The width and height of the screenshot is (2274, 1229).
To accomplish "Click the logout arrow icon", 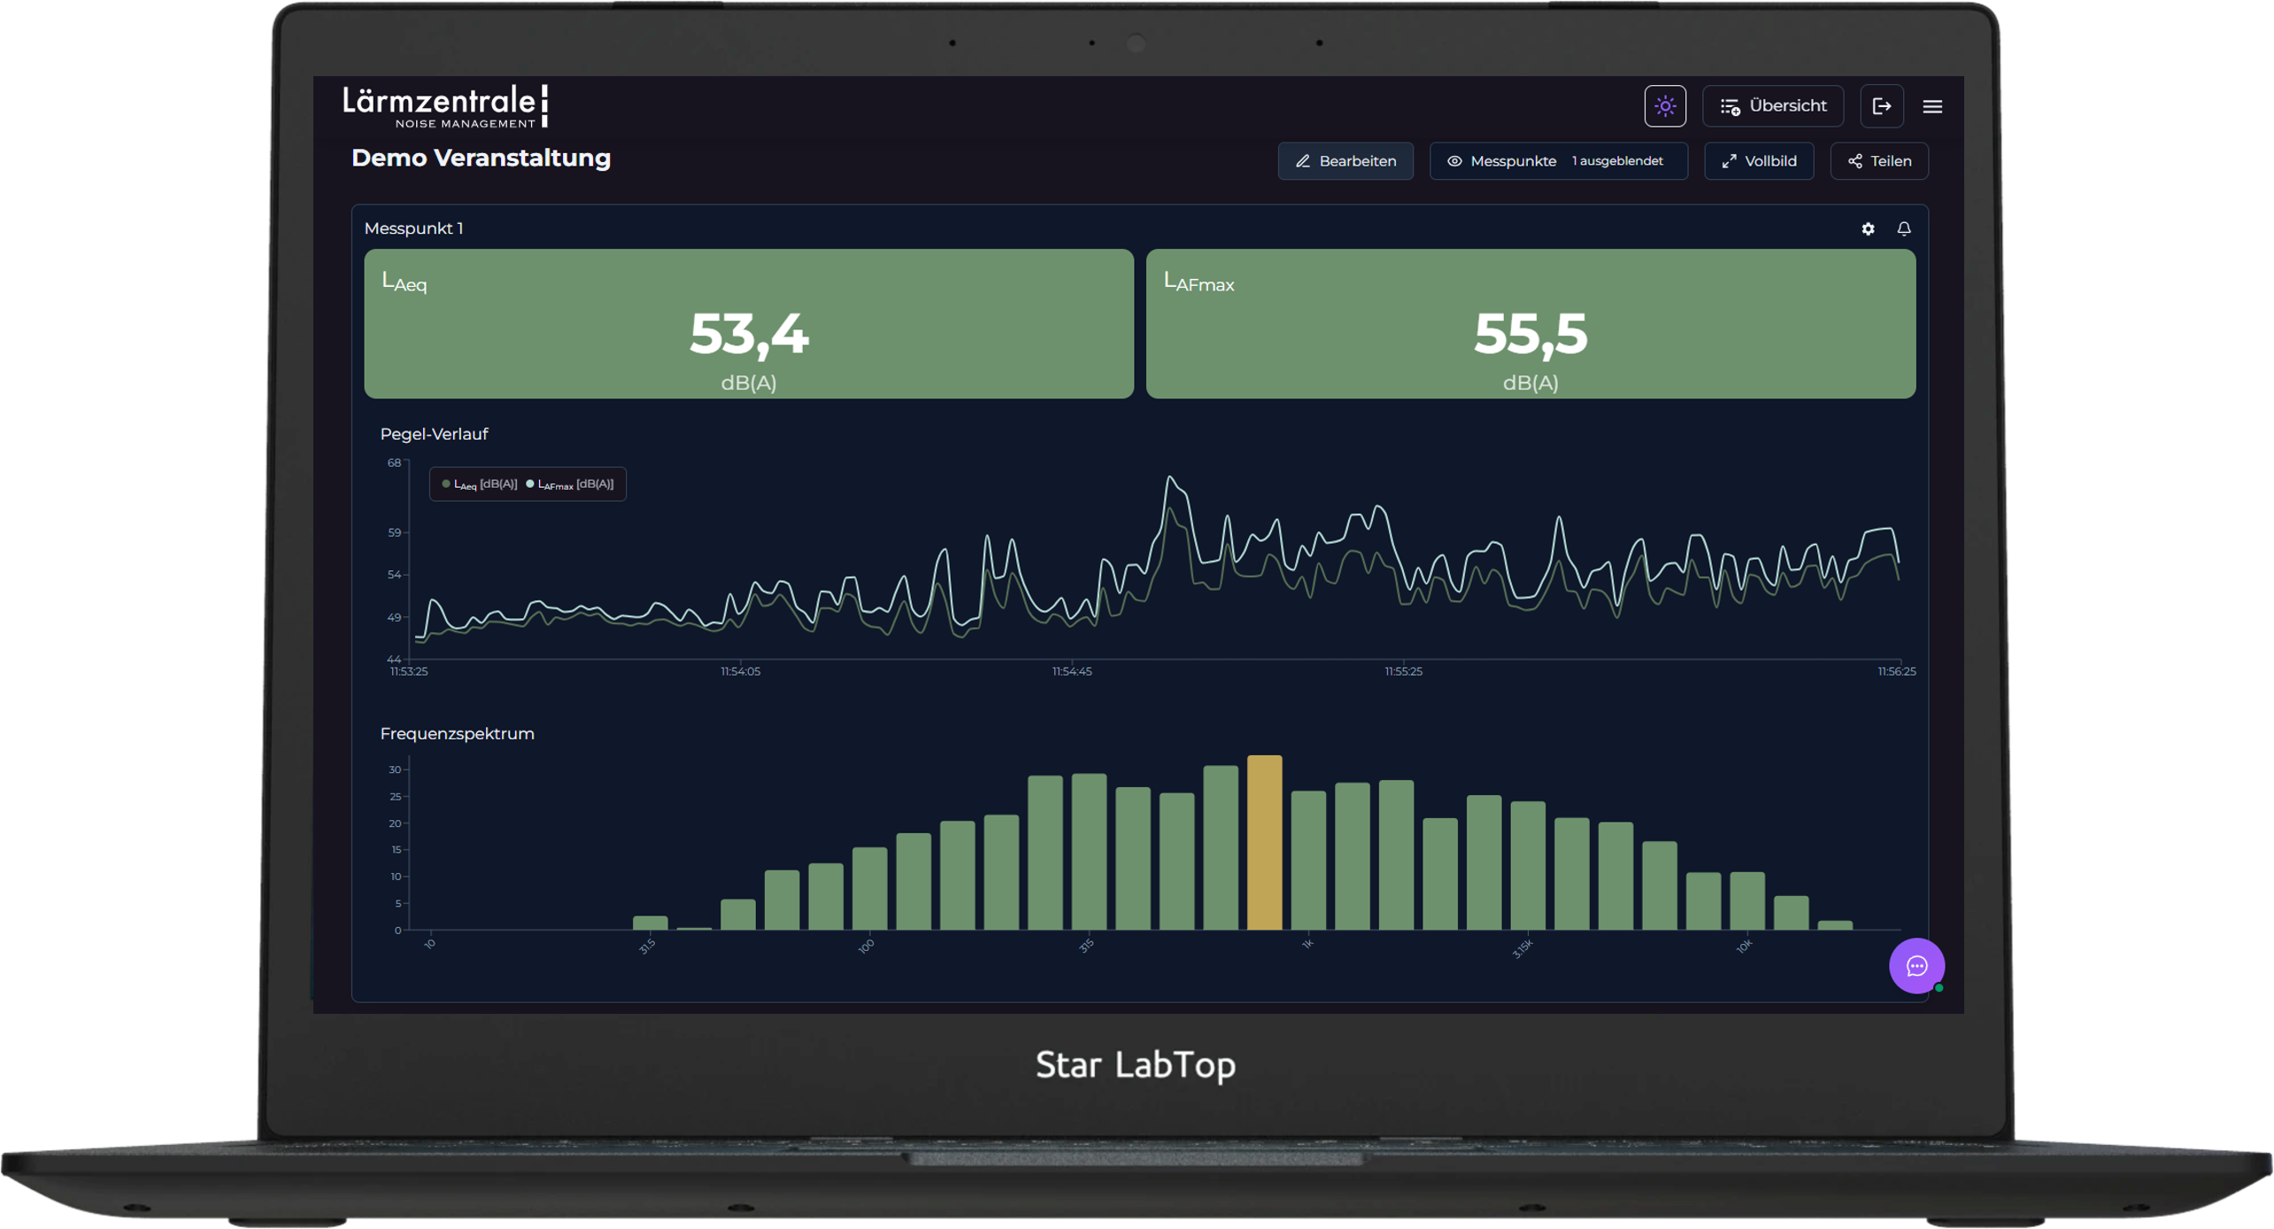I will 1881,106.
